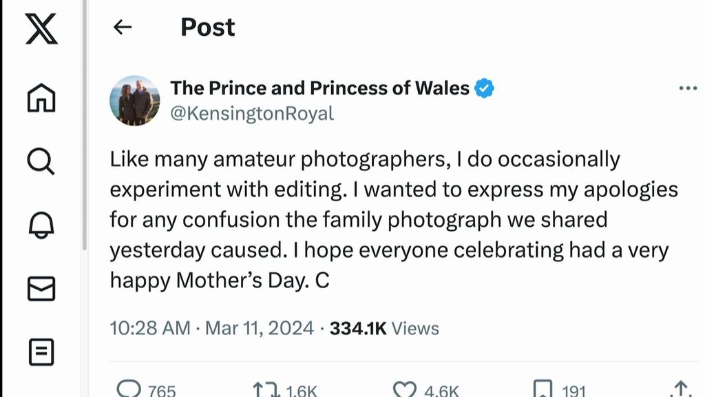Click the blue verified checkmark badge
Viewport: 705px width, 397px height.
(485, 88)
